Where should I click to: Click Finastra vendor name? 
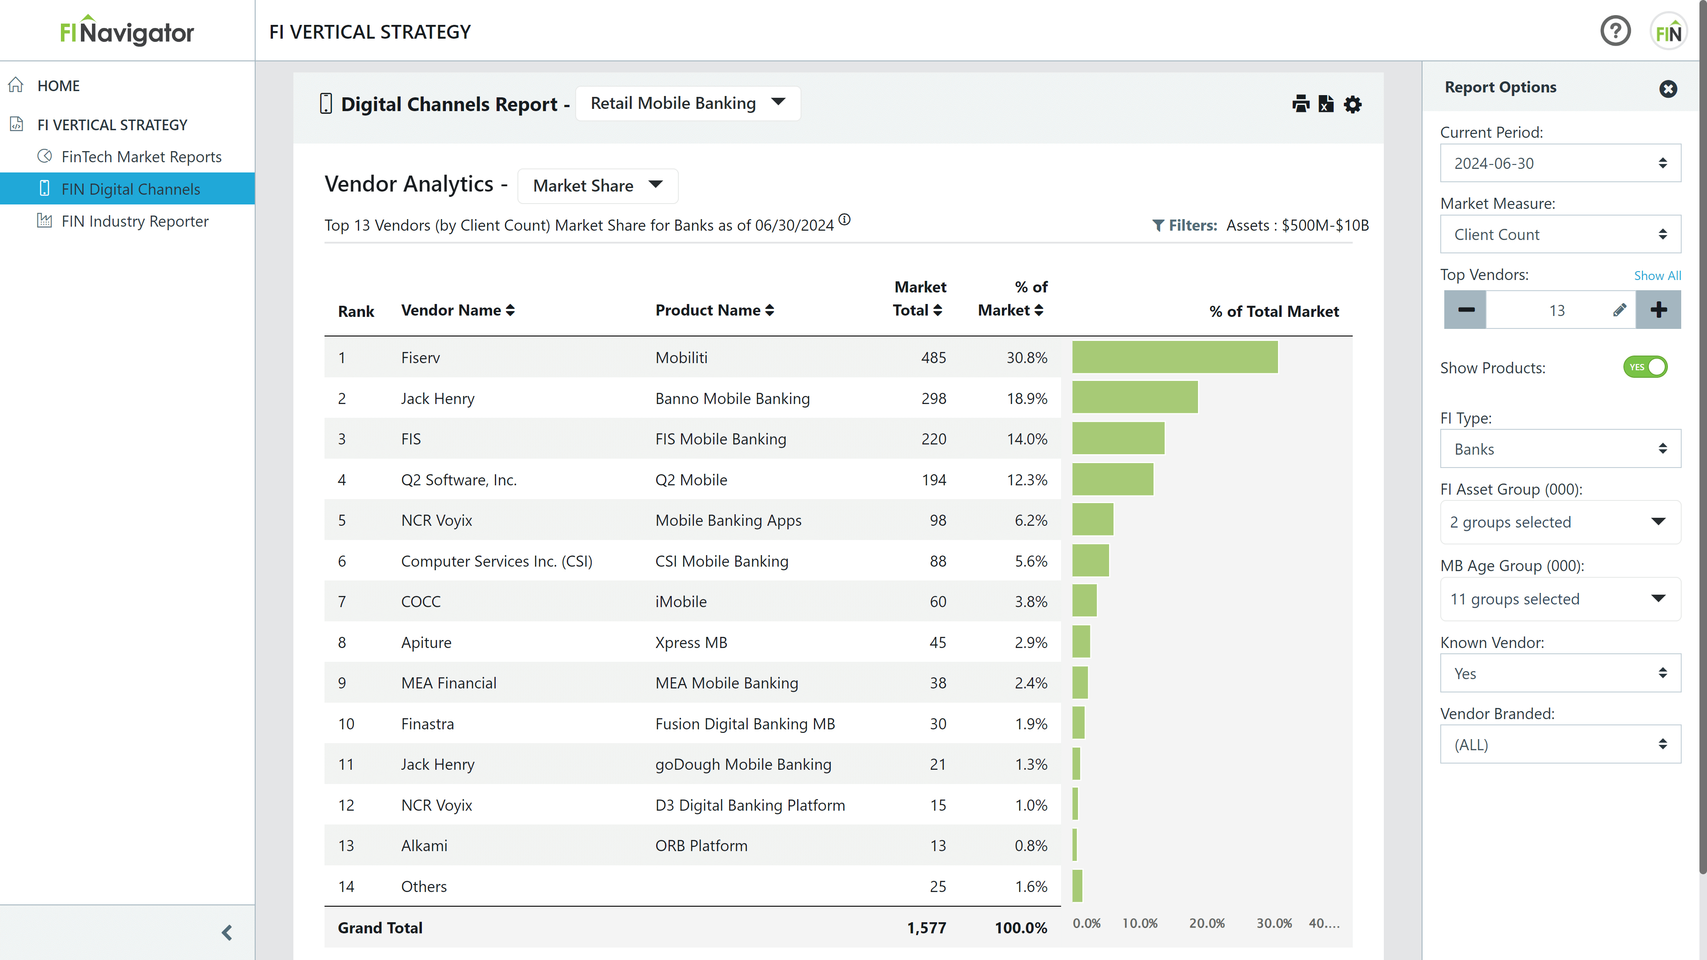[427, 724]
